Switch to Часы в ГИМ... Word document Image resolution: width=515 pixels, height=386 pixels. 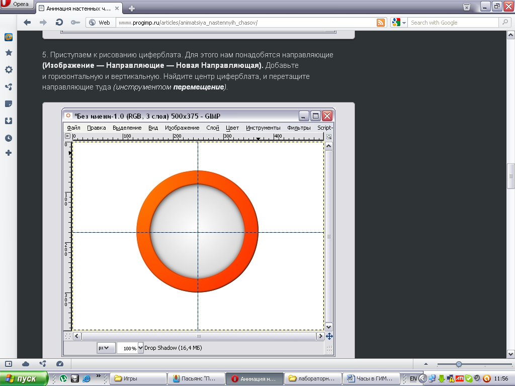[371, 378]
